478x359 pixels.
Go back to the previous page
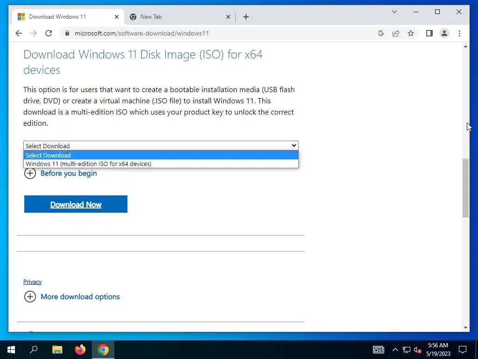tap(19, 33)
